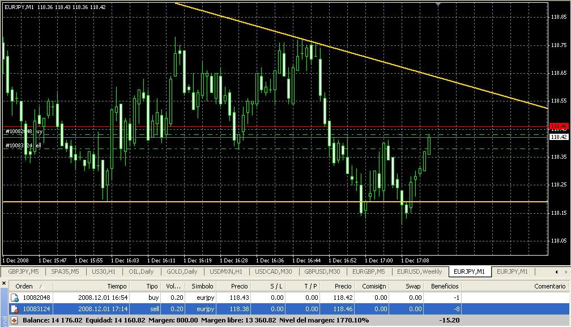The image size is (571, 327).
Task: Click the -8 profit value
Action: [457, 309]
